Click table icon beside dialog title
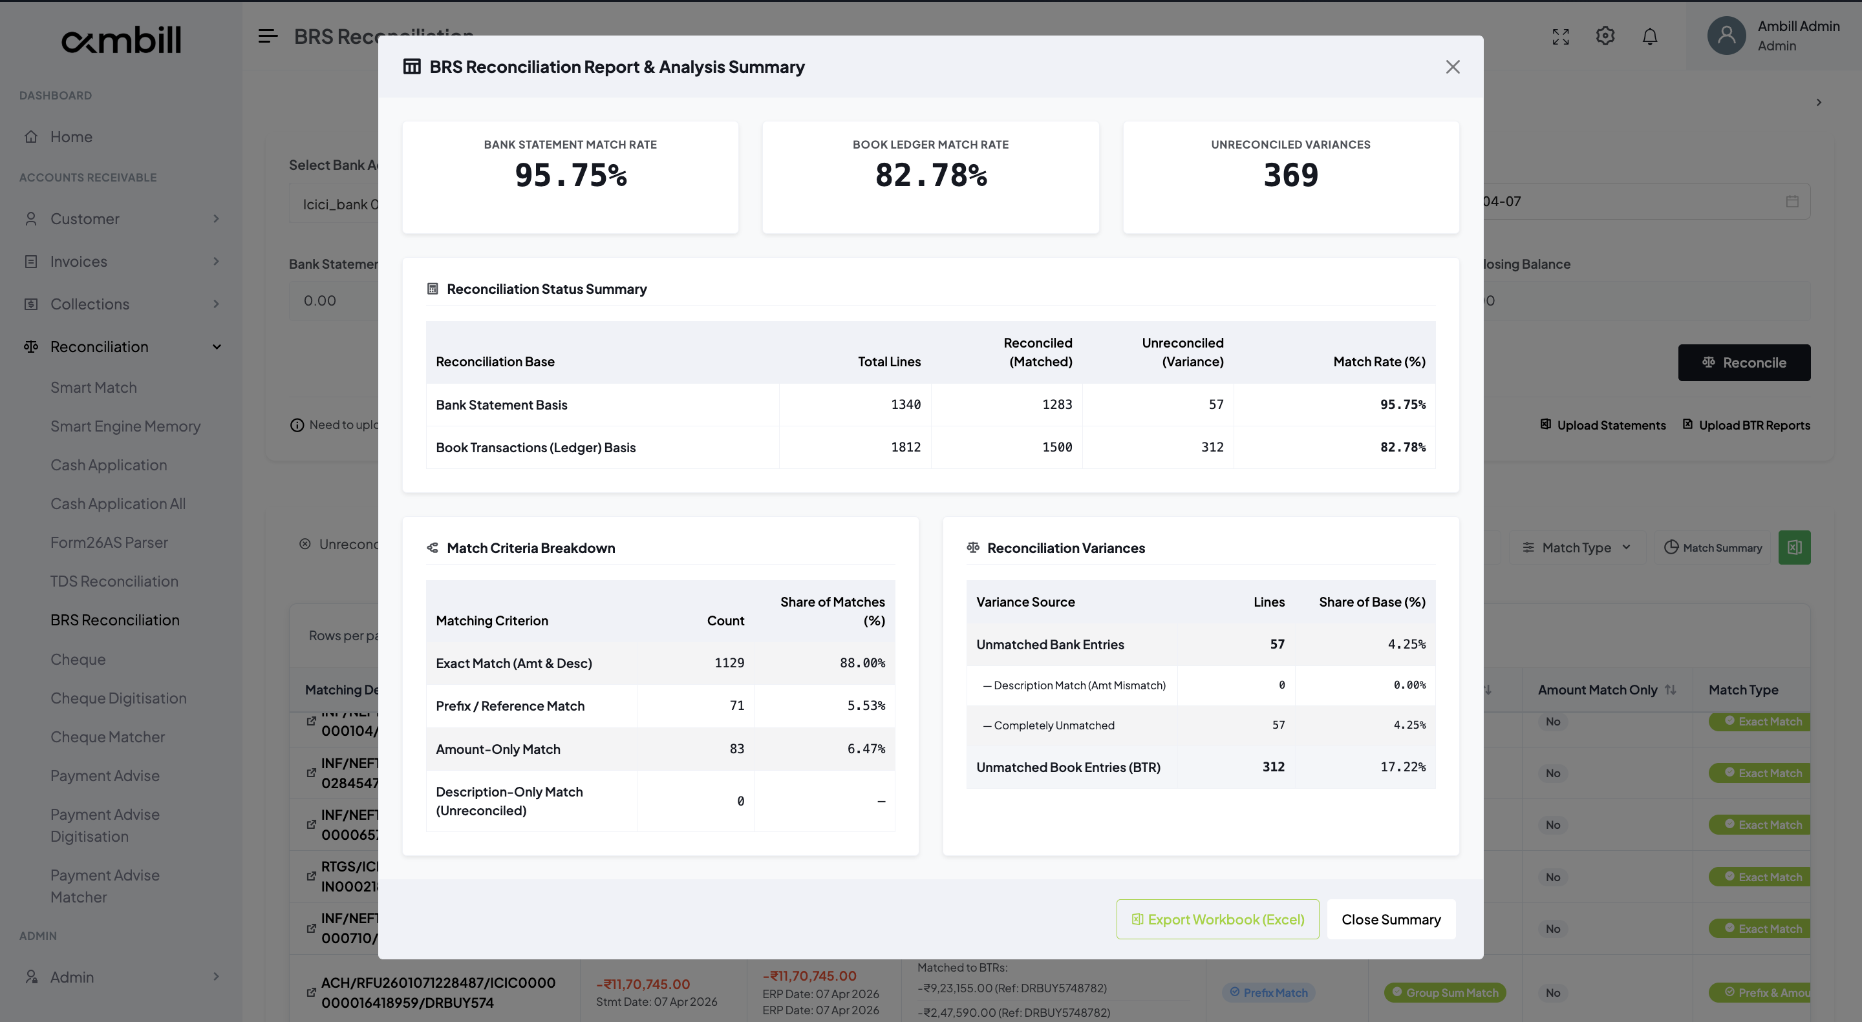 [x=411, y=67]
